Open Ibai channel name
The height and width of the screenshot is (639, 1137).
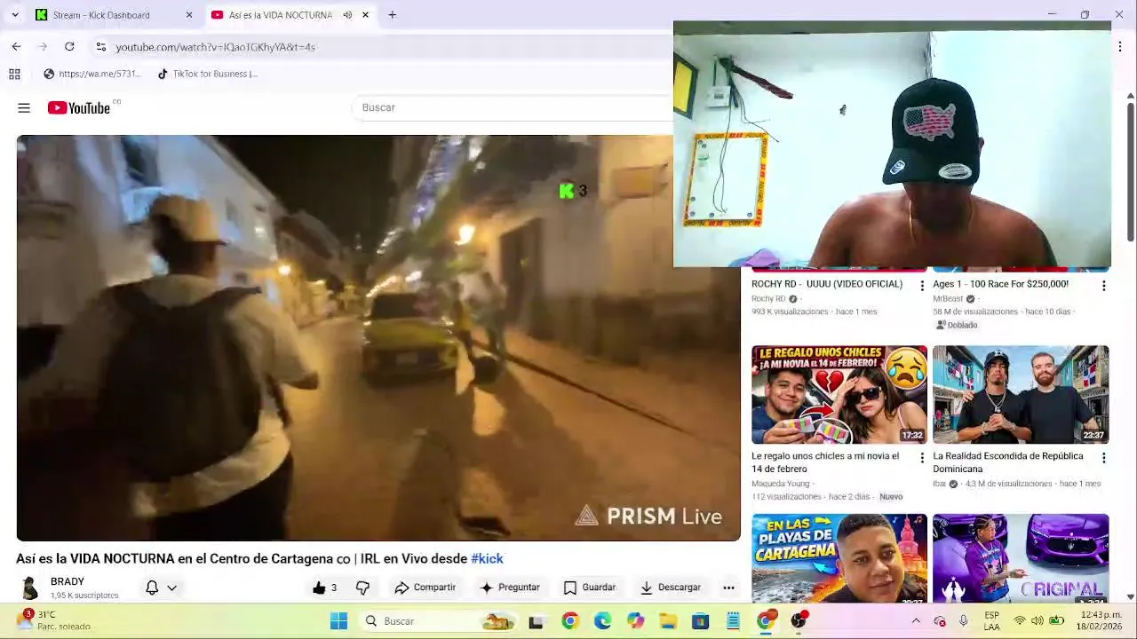[x=939, y=484]
